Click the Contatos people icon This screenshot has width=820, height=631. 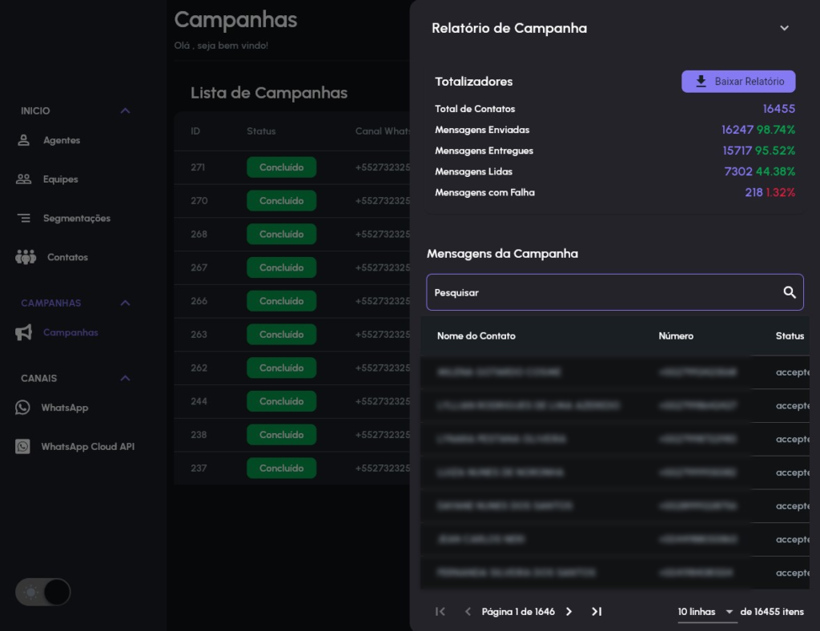(26, 257)
